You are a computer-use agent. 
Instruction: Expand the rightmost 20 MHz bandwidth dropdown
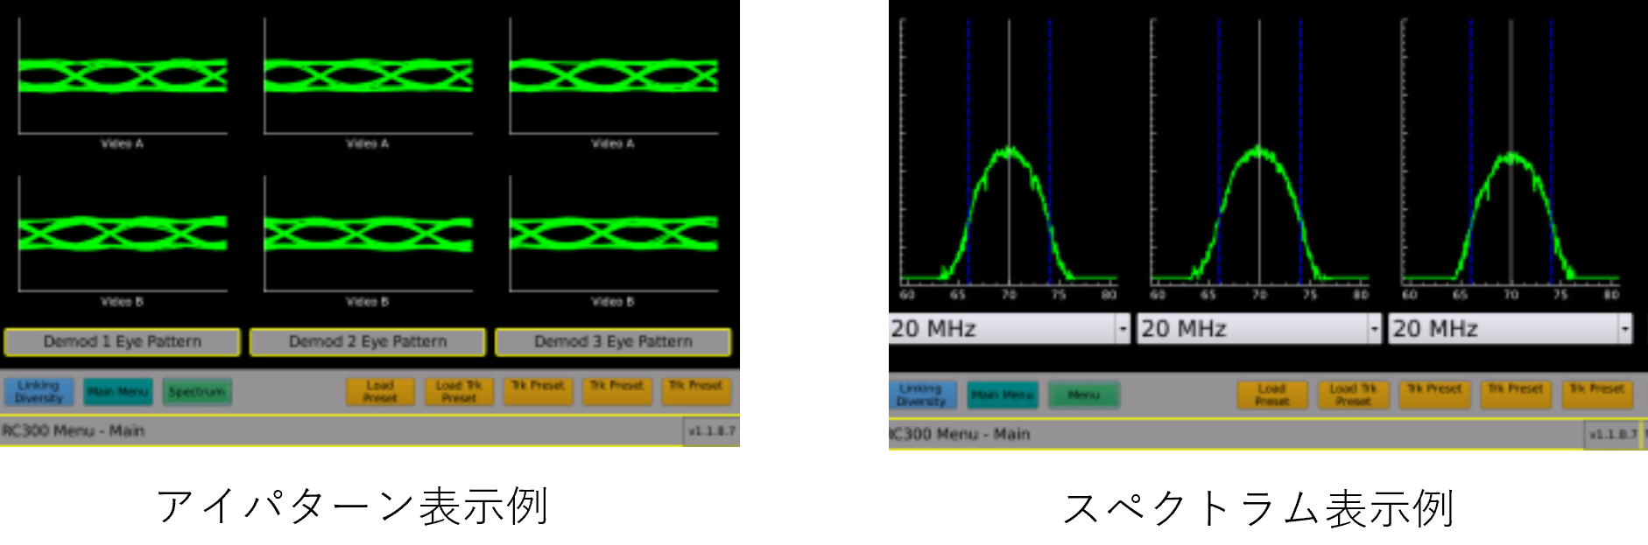tap(1624, 329)
